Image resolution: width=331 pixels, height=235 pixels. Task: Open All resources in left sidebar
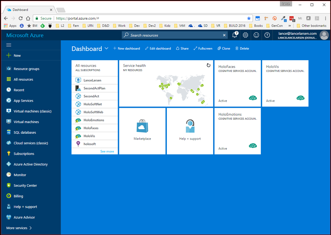[23, 79]
